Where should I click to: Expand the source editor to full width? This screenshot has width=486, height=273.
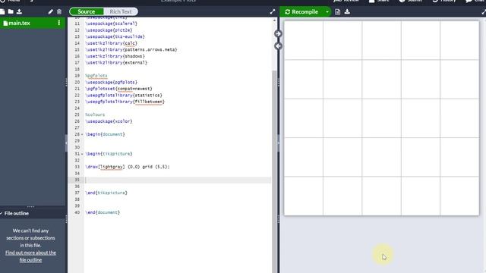click(273, 12)
